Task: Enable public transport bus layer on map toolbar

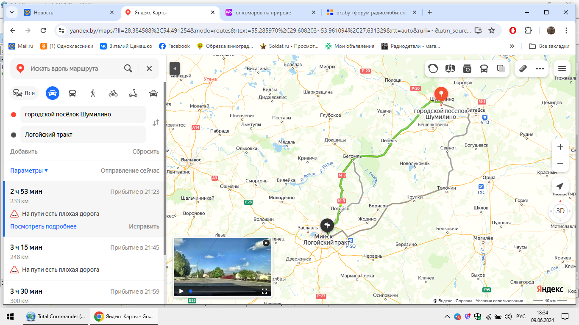Action: [x=484, y=69]
